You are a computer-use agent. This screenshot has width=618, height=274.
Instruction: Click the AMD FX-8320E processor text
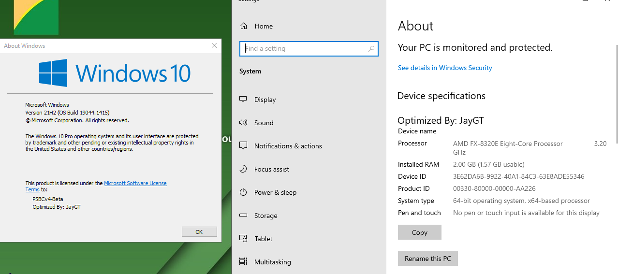click(508, 144)
